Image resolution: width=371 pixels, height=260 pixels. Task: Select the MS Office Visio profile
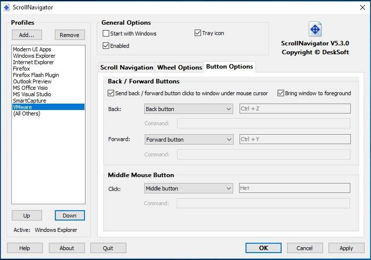[x=48, y=88]
